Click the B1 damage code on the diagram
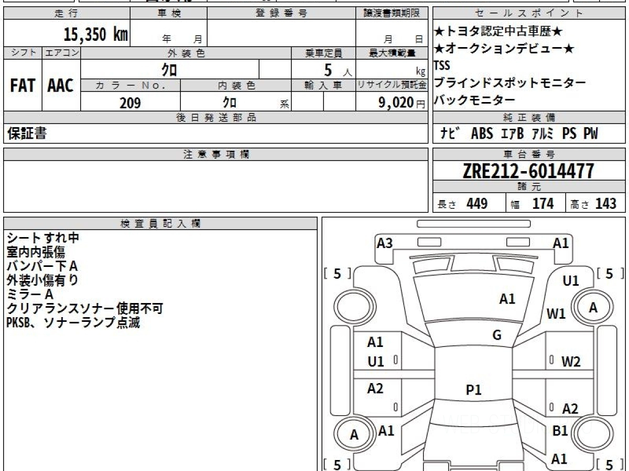The height and width of the screenshot is (471, 629). (560, 431)
